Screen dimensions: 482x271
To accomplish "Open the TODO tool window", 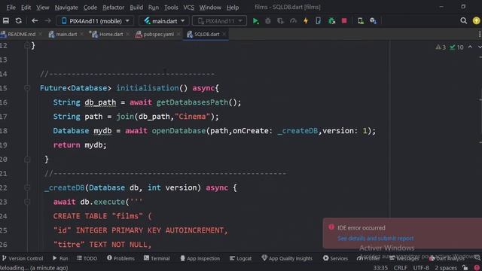I will [x=87, y=258].
